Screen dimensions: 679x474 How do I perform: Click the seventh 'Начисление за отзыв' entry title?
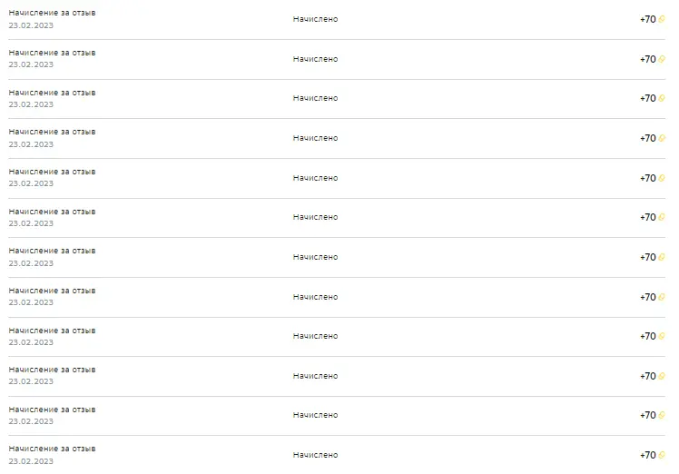52,251
